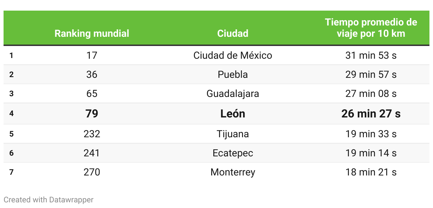
Task: Select the Guadalajara city cell
Action: [233, 94]
